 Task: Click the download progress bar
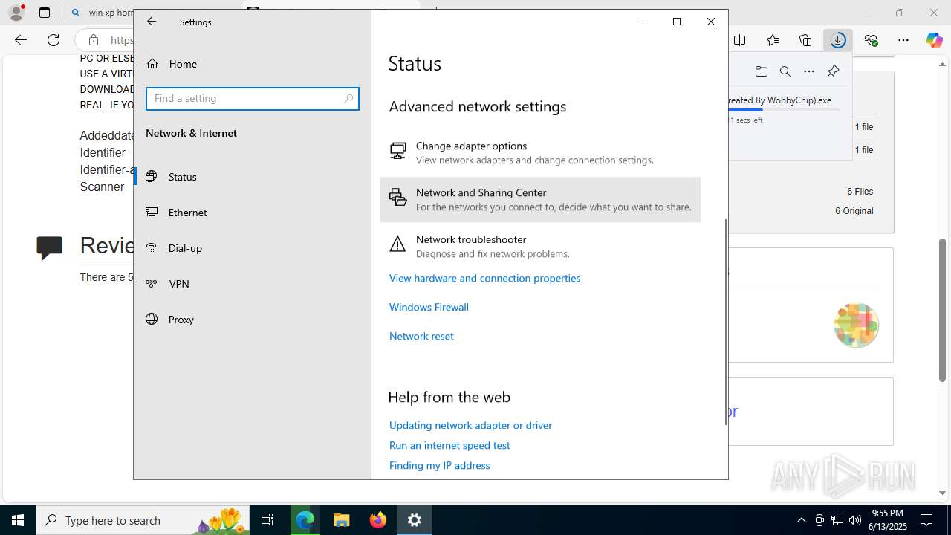point(785,110)
